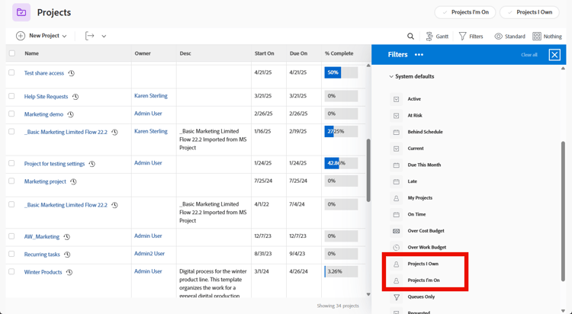Viewport: 572px width, 314px height.
Task: Open the search magnifier icon
Action: [x=410, y=36]
